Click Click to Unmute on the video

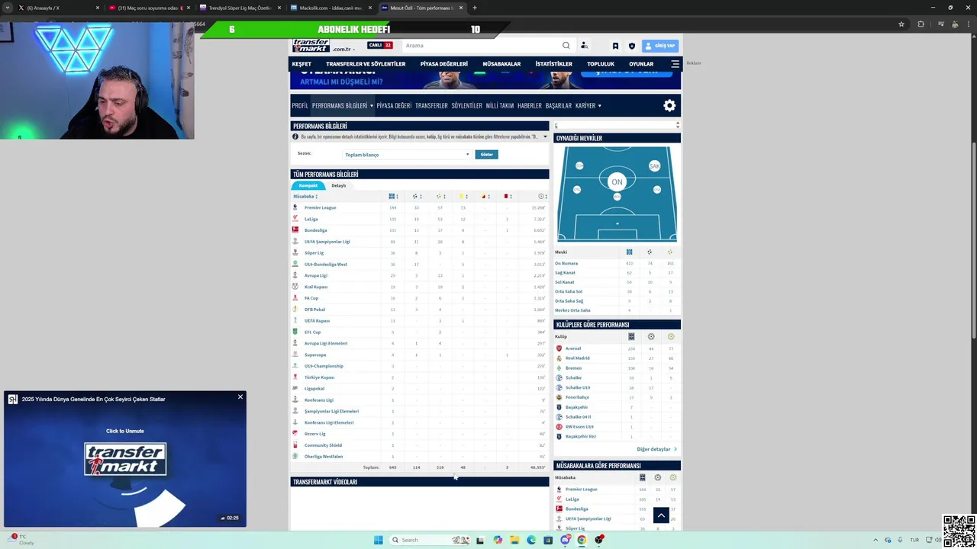[125, 431]
